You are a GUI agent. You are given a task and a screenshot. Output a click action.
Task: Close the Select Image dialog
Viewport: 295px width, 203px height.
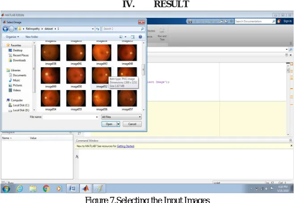tap(142, 22)
